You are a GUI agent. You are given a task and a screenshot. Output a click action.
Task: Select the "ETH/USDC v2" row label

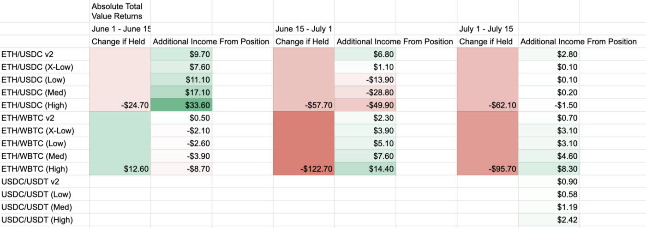24,54
